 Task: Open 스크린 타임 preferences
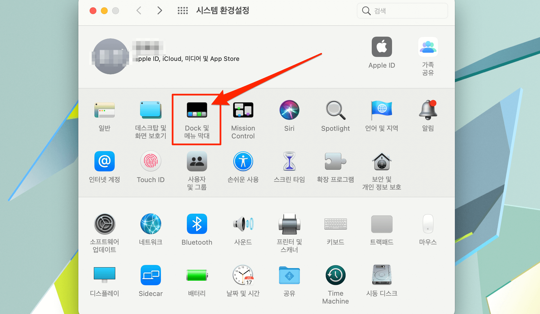[289, 162]
